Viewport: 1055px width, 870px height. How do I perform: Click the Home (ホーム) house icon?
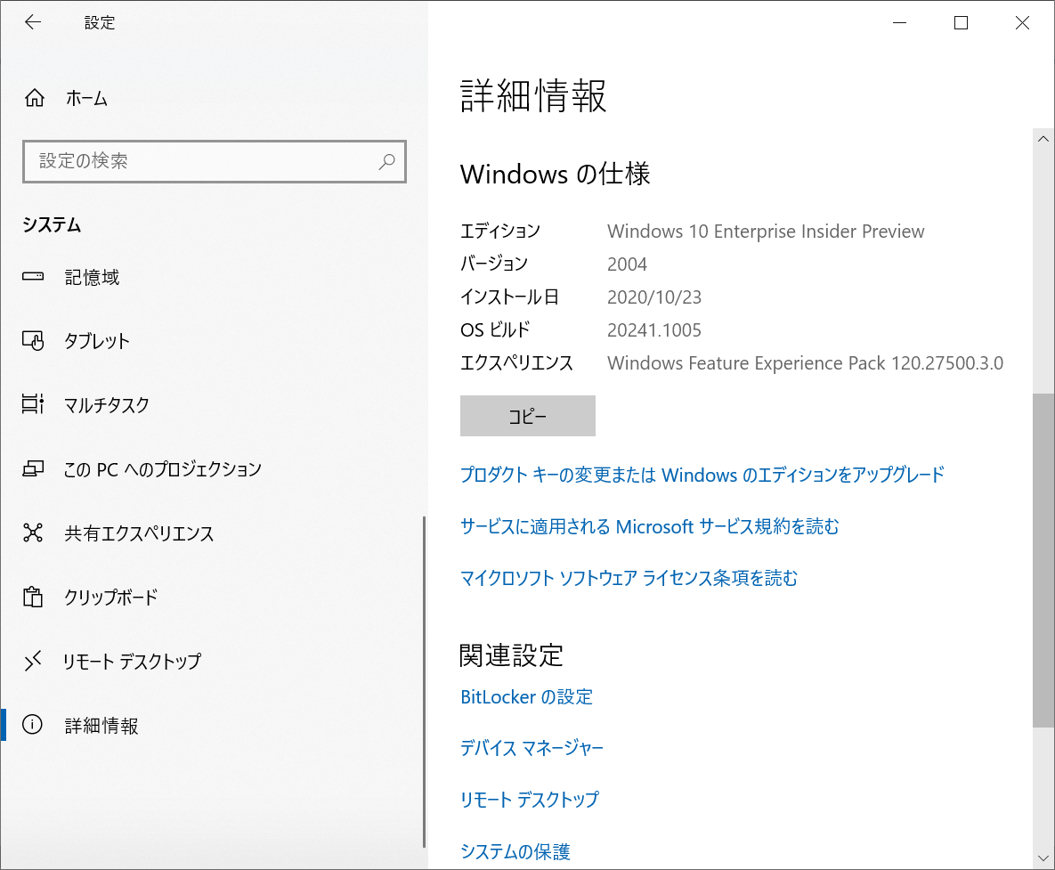[35, 98]
